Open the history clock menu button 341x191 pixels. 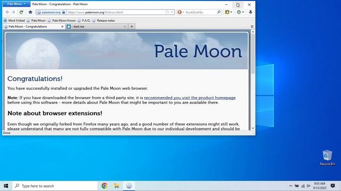tap(240, 12)
